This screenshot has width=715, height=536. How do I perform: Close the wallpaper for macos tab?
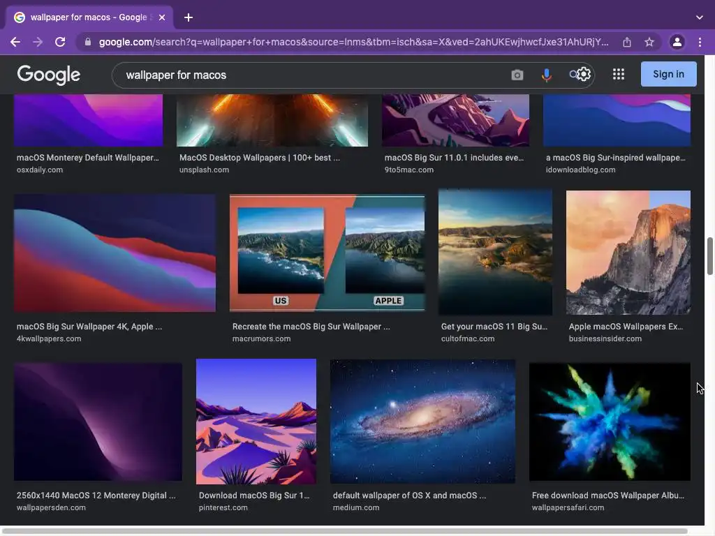[162, 17]
